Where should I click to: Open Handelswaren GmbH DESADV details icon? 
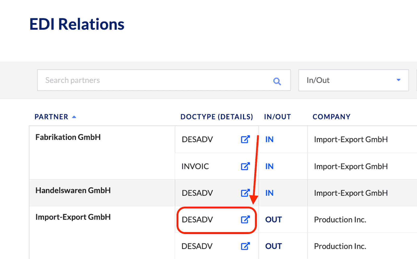coord(245,193)
